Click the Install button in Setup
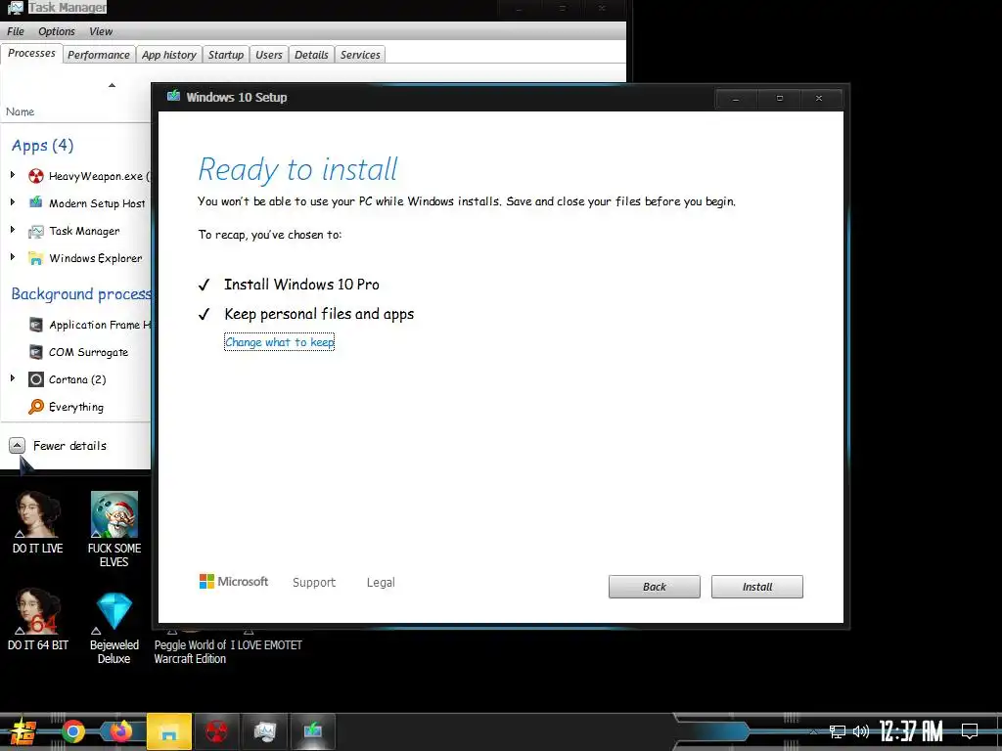Screen dimensions: 1002x751 (x=757, y=587)
